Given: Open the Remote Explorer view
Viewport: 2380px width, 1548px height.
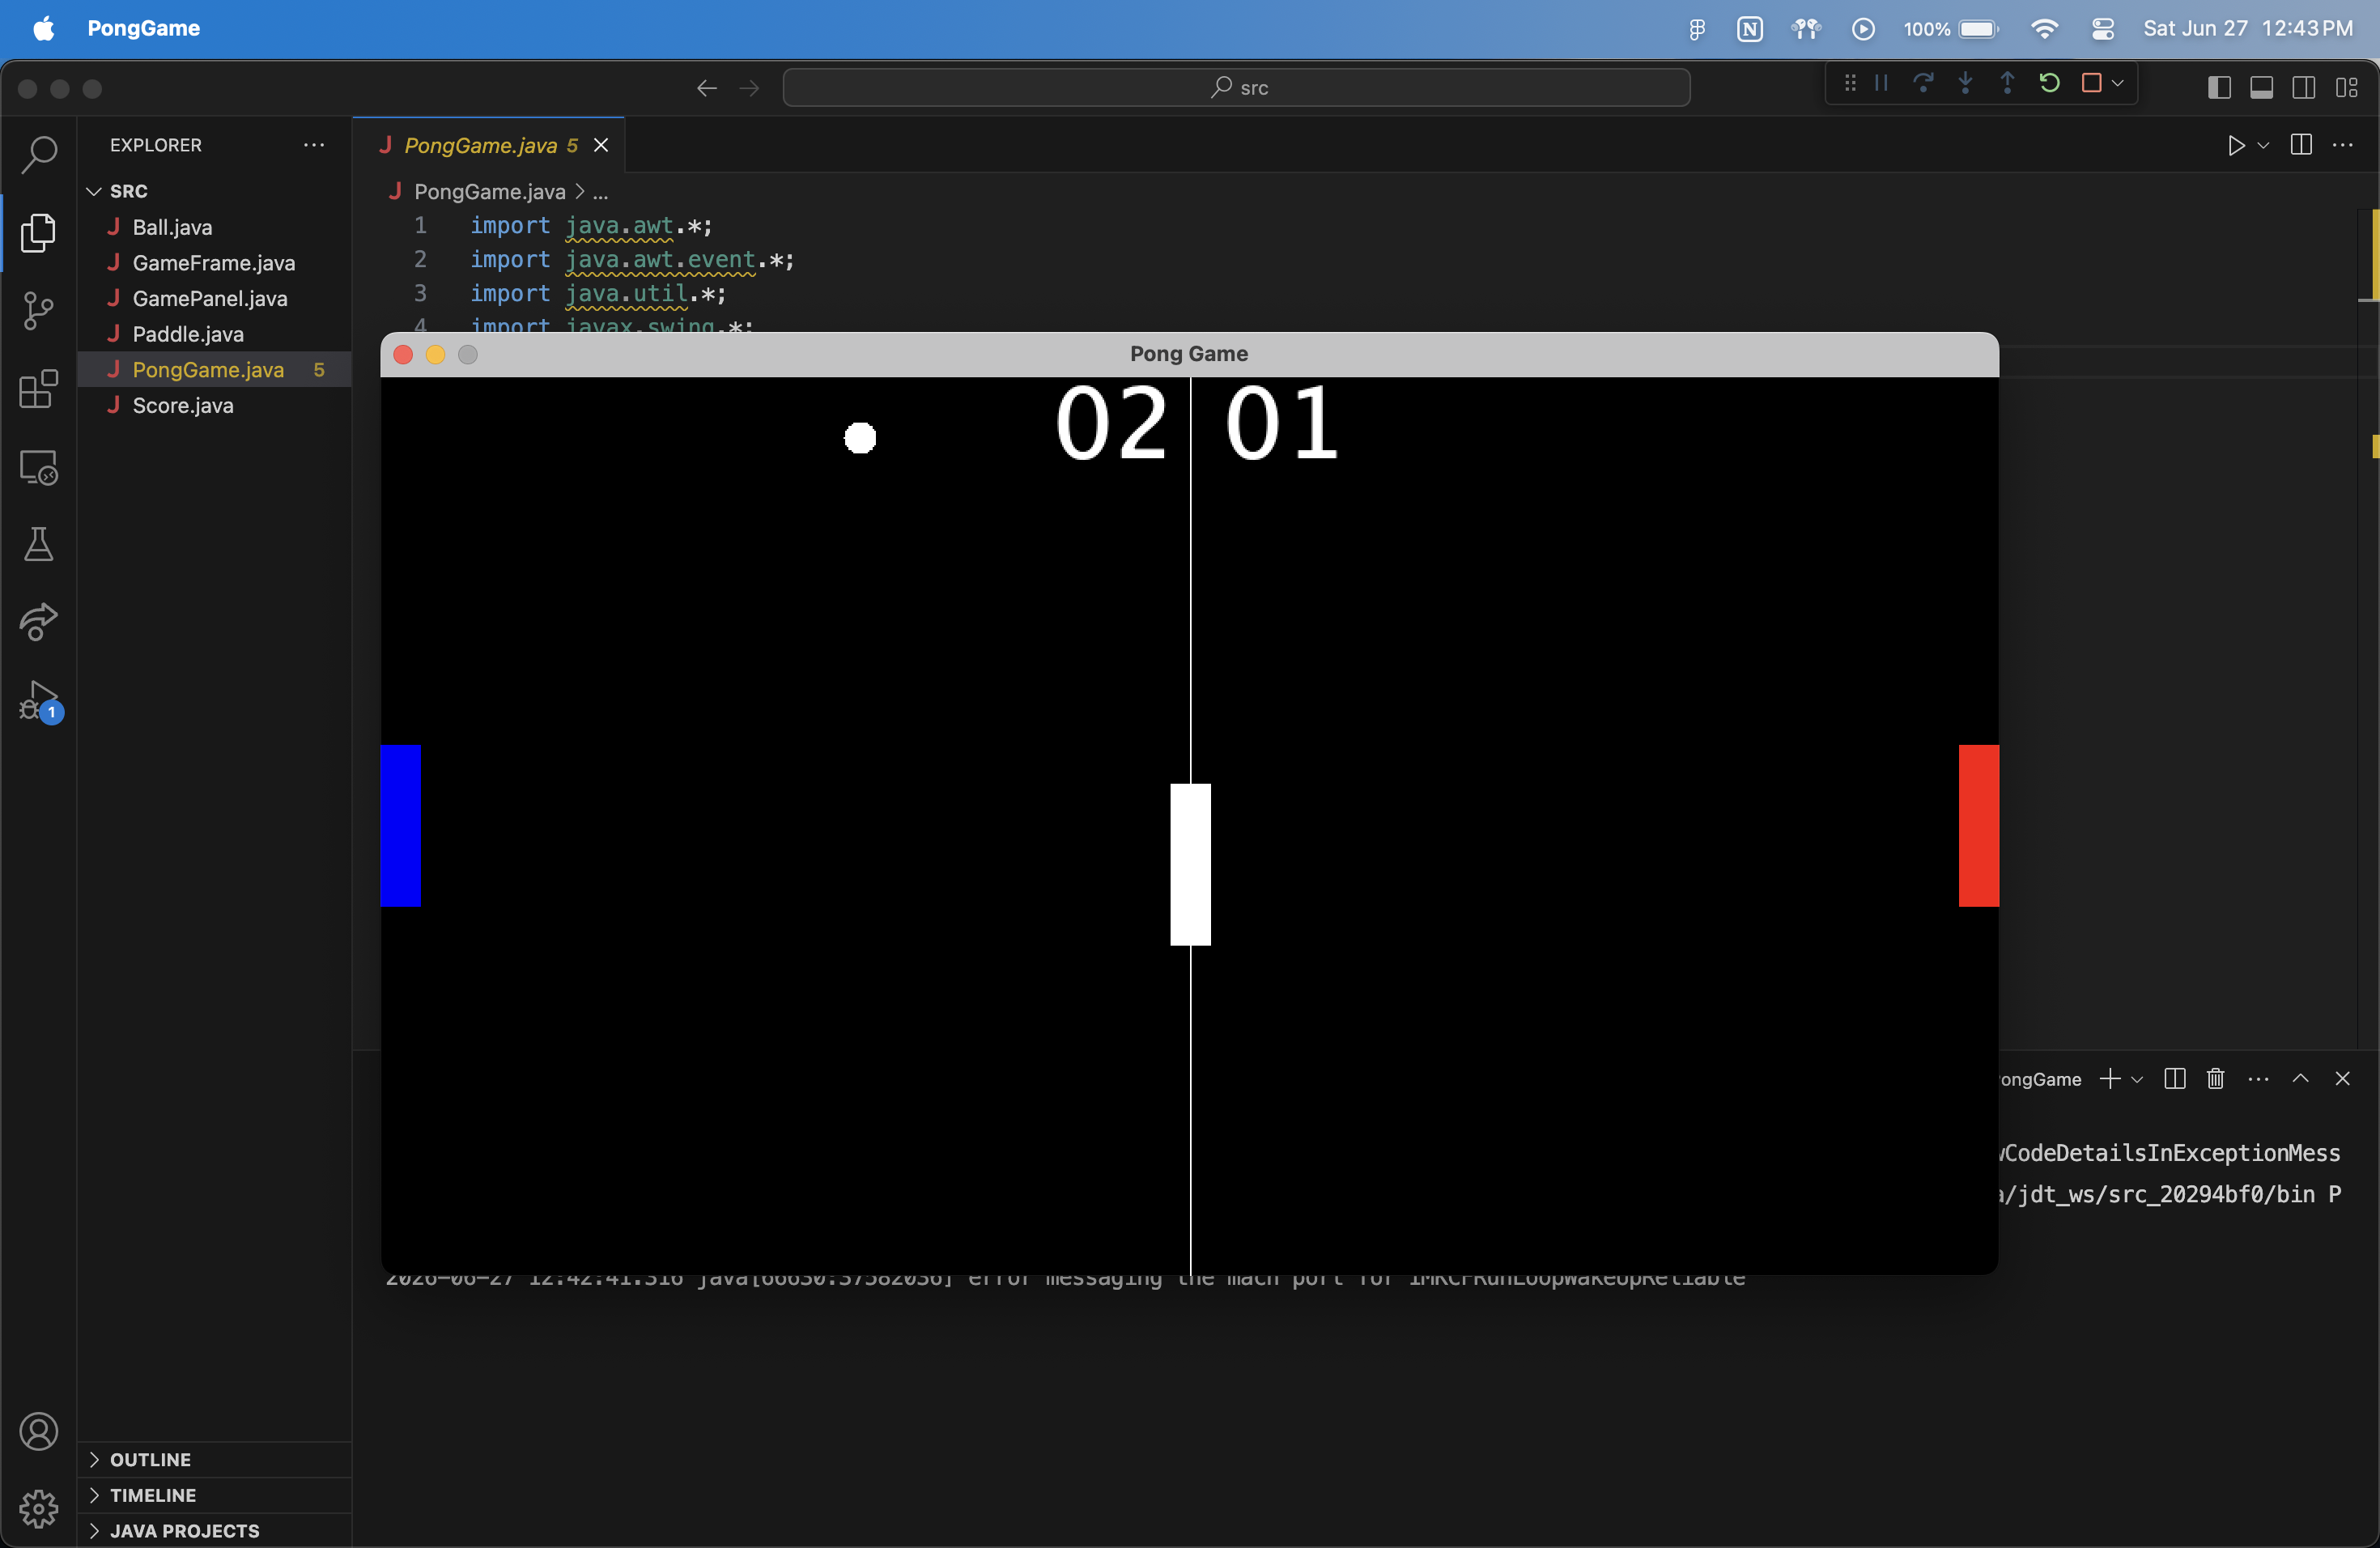Looking at the screenshot, I should [39, 467].
